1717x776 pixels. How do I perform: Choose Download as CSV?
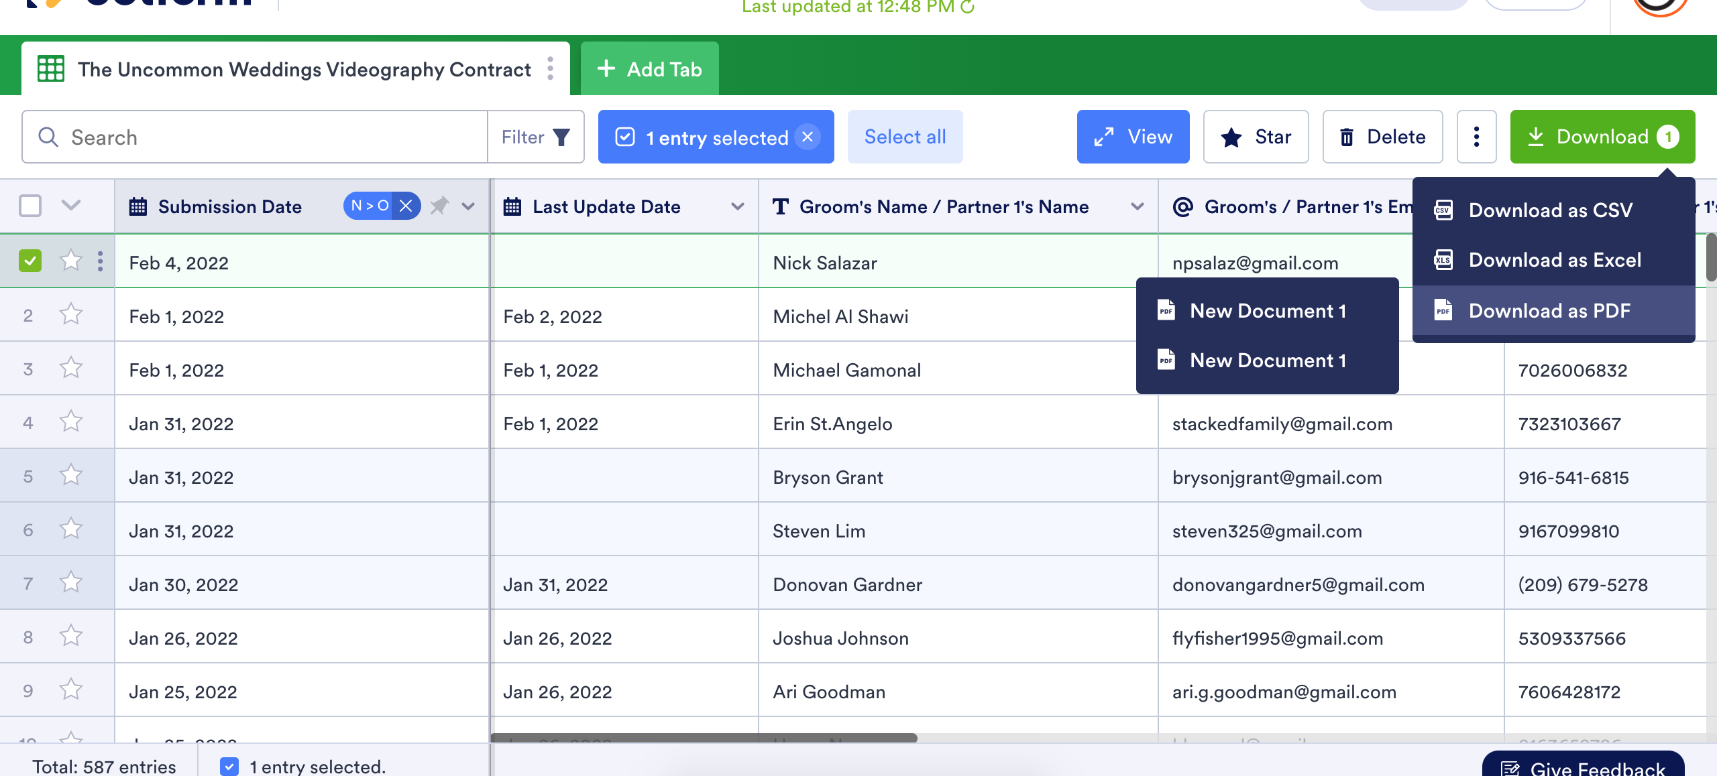(x=1553, y=210)
